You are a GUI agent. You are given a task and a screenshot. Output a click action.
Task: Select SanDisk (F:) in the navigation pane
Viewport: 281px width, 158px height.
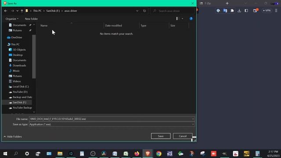tap(18, 102)
